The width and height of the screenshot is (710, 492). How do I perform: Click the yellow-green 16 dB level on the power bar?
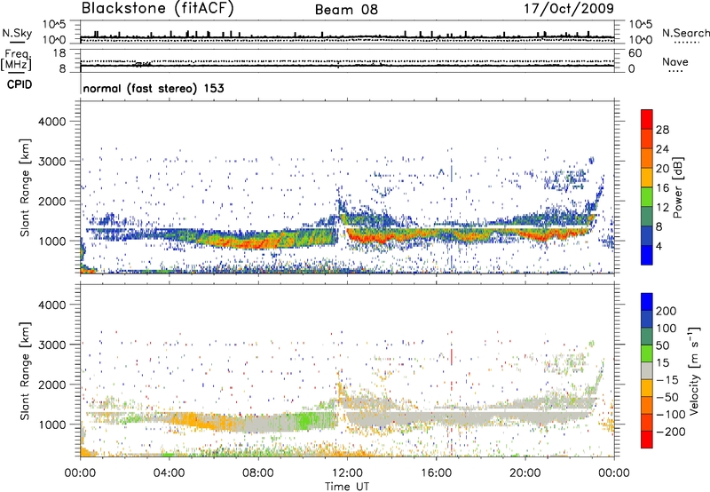(x=647, y=196)
